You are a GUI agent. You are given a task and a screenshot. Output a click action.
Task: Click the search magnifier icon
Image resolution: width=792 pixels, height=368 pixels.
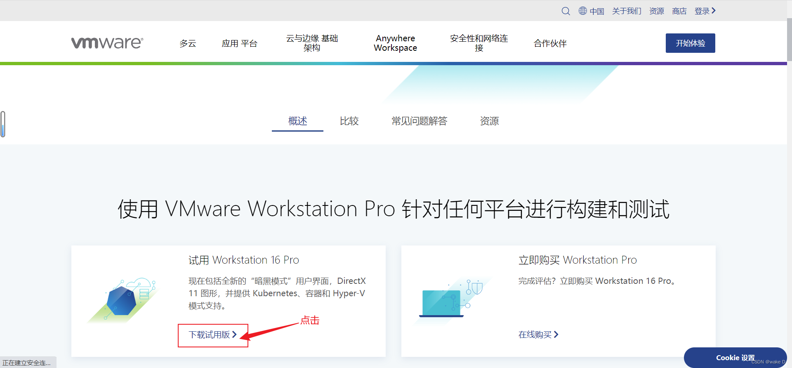(x=566, y=11)
